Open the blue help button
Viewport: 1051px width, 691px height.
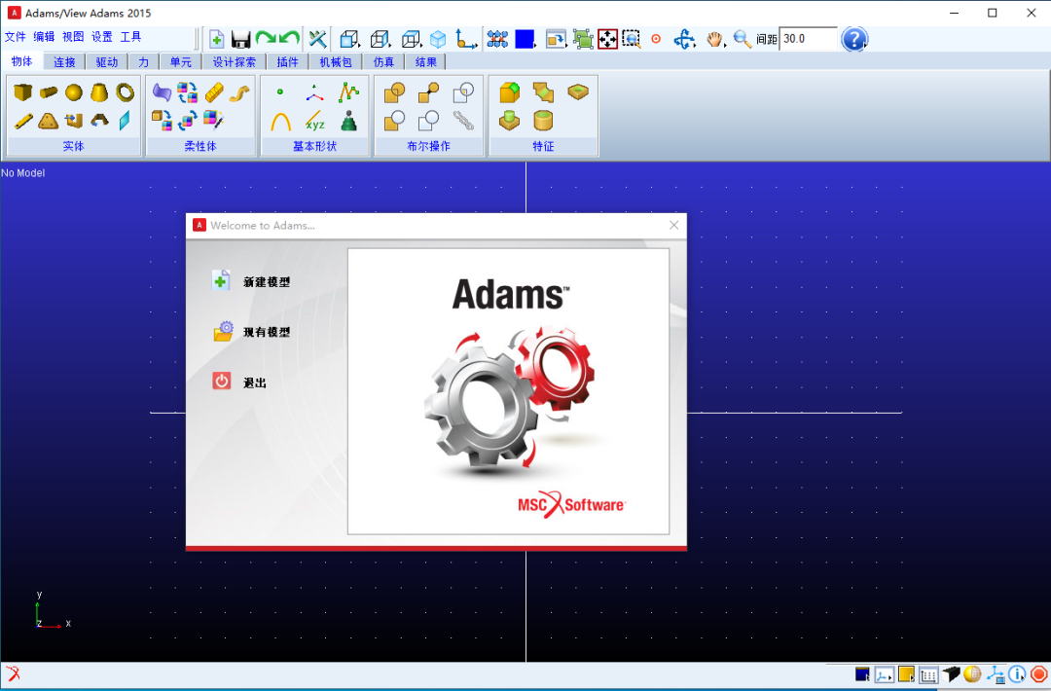pos(854,39)
